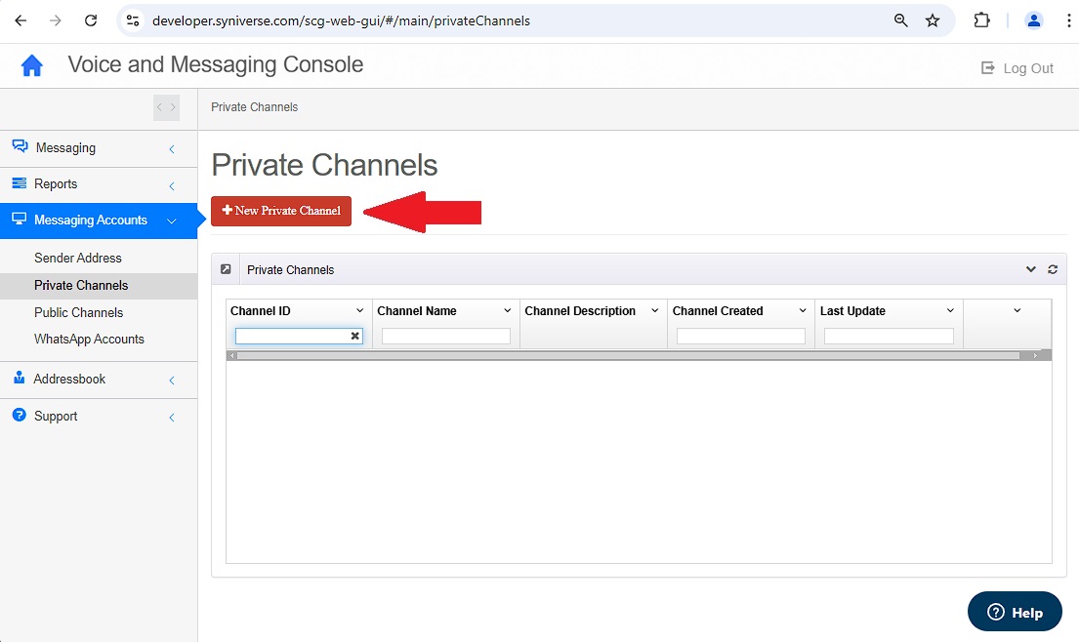1079x642 pixels.
Task: Collapse the Private Channels panel chevron
Action: (x=1030, y=269)
